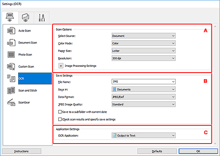This screenshot has width=220, height=156.
Task: Switch to Scanning from Operation Panel tab
Action: [x=26, y=17]
